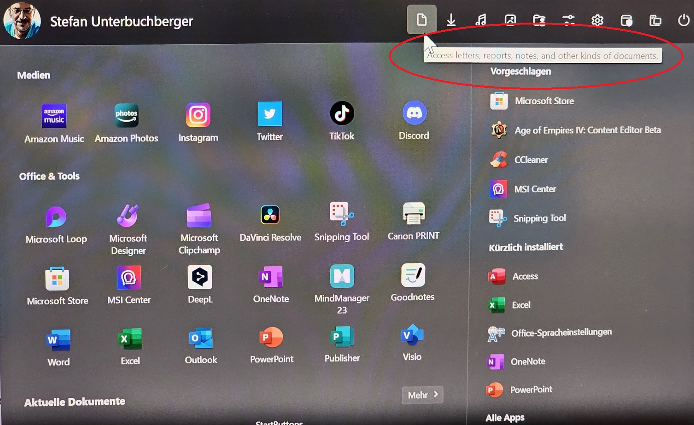This screenshot has height=425, width=694.
Task: Open OneNote in Kürzlich installiert list
Action: (x=516, y=361)
